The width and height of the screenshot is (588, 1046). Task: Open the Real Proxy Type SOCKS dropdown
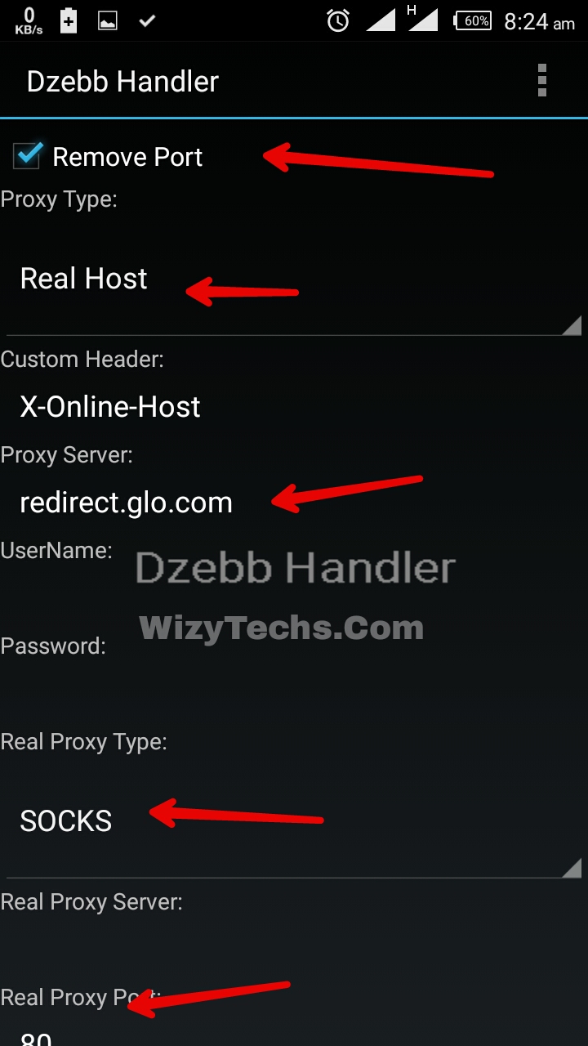294,822
